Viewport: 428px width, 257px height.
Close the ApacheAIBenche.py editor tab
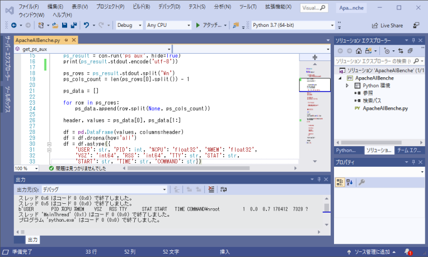[74, 40]
